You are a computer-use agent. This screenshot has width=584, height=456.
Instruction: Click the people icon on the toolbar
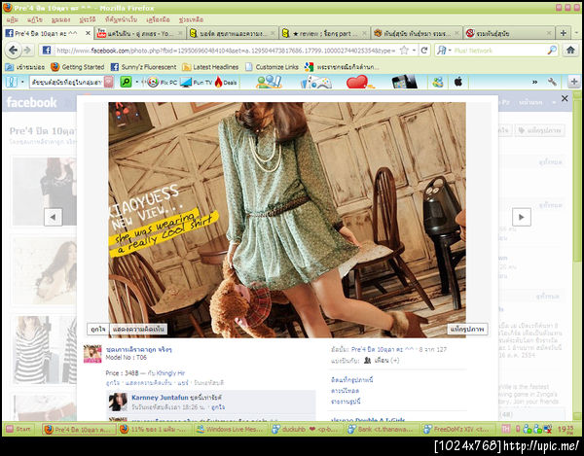tap(269, 82)
